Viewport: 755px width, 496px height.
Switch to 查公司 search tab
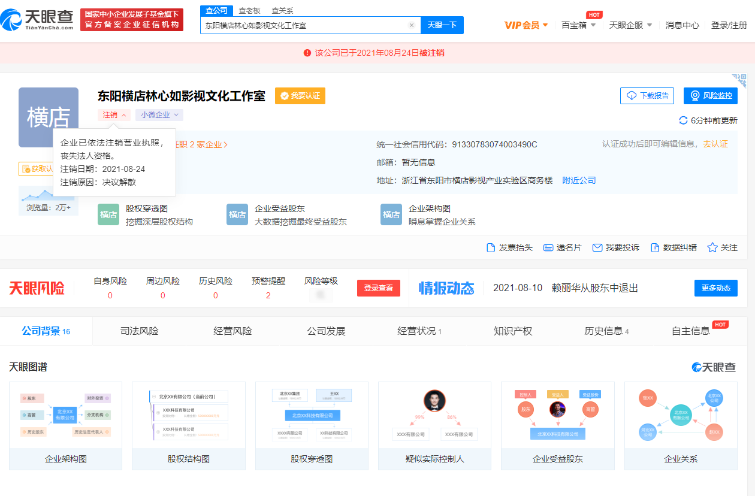coord(216,11)
